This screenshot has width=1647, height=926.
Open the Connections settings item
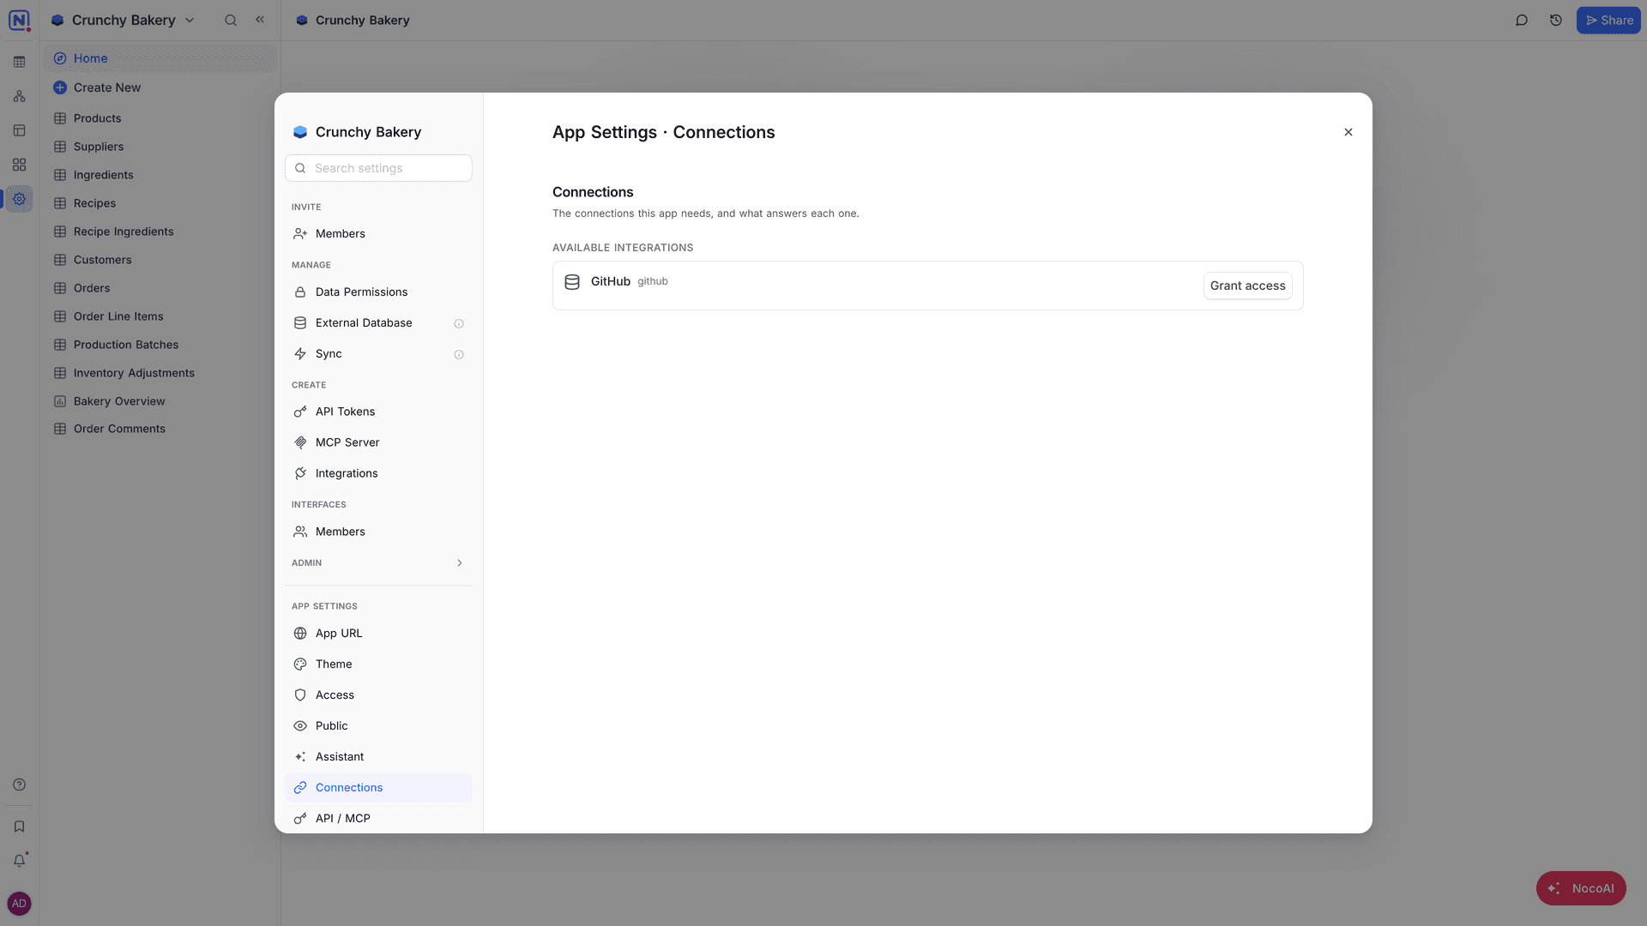(x=378, y=788)
